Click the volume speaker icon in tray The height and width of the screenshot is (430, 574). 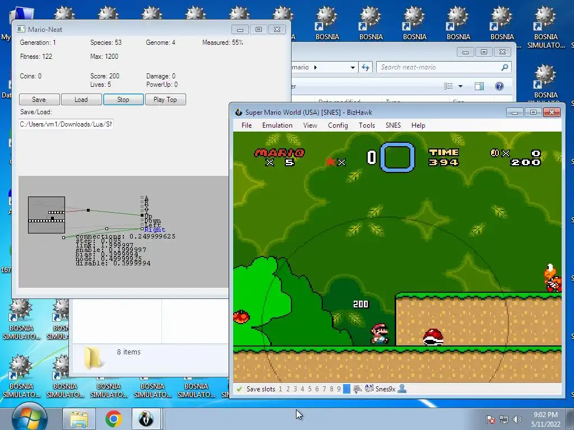(517, 419)
